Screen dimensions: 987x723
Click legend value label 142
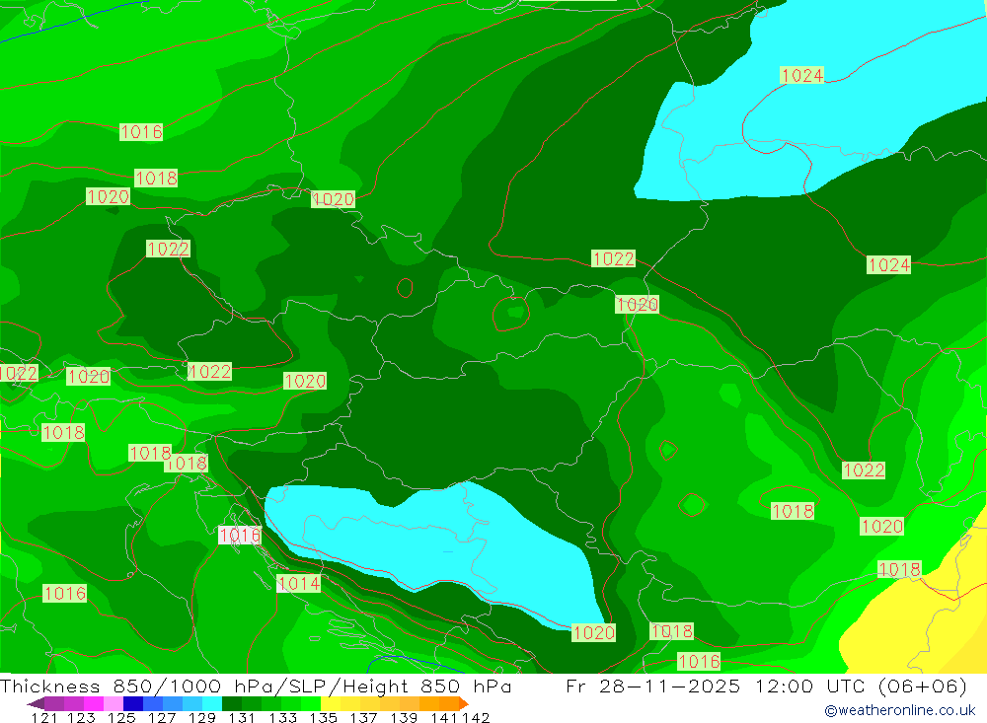point(476,717)
